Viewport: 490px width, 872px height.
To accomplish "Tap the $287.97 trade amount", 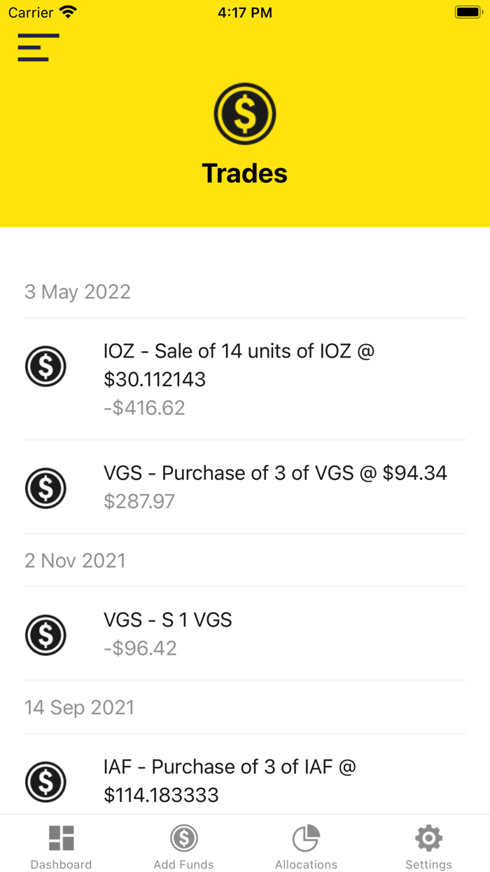I will pos(139,501).
